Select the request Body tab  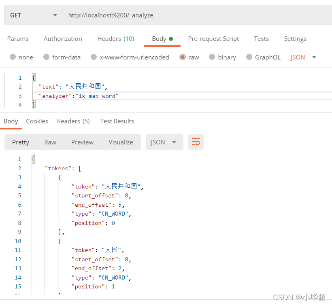tap(162, 39)
